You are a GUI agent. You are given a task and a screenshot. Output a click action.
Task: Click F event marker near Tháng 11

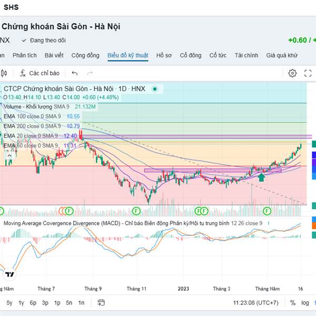pos(136,211)
